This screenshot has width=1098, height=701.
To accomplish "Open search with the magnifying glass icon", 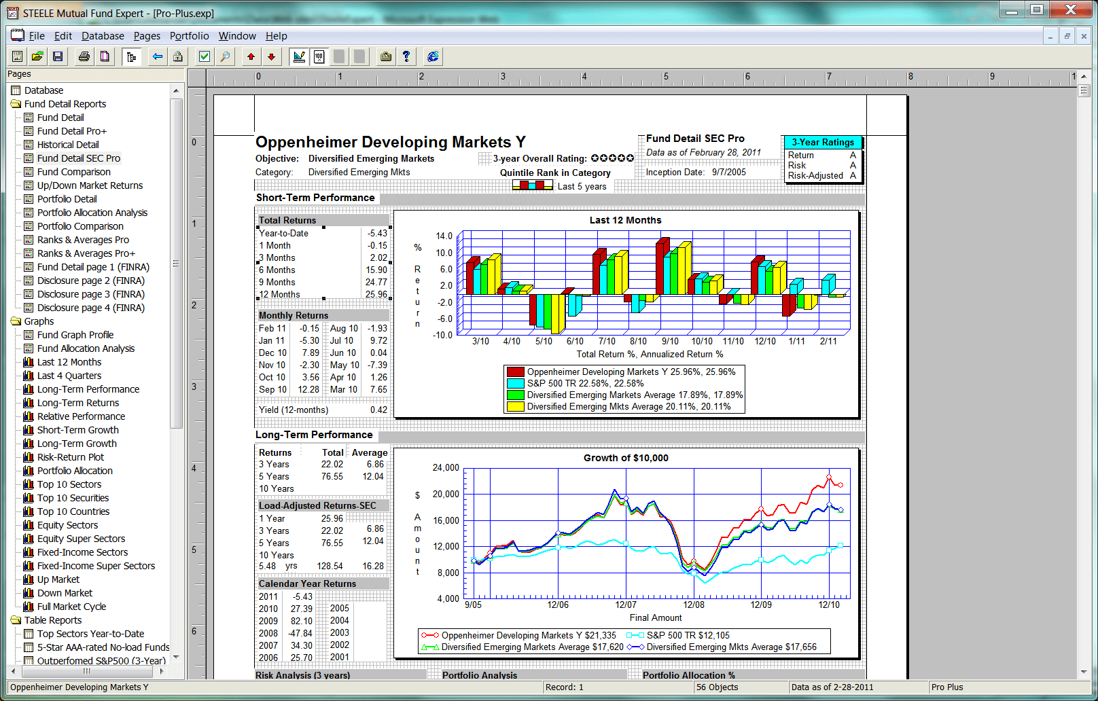I will pyautogui.click(x=225, y=57).
